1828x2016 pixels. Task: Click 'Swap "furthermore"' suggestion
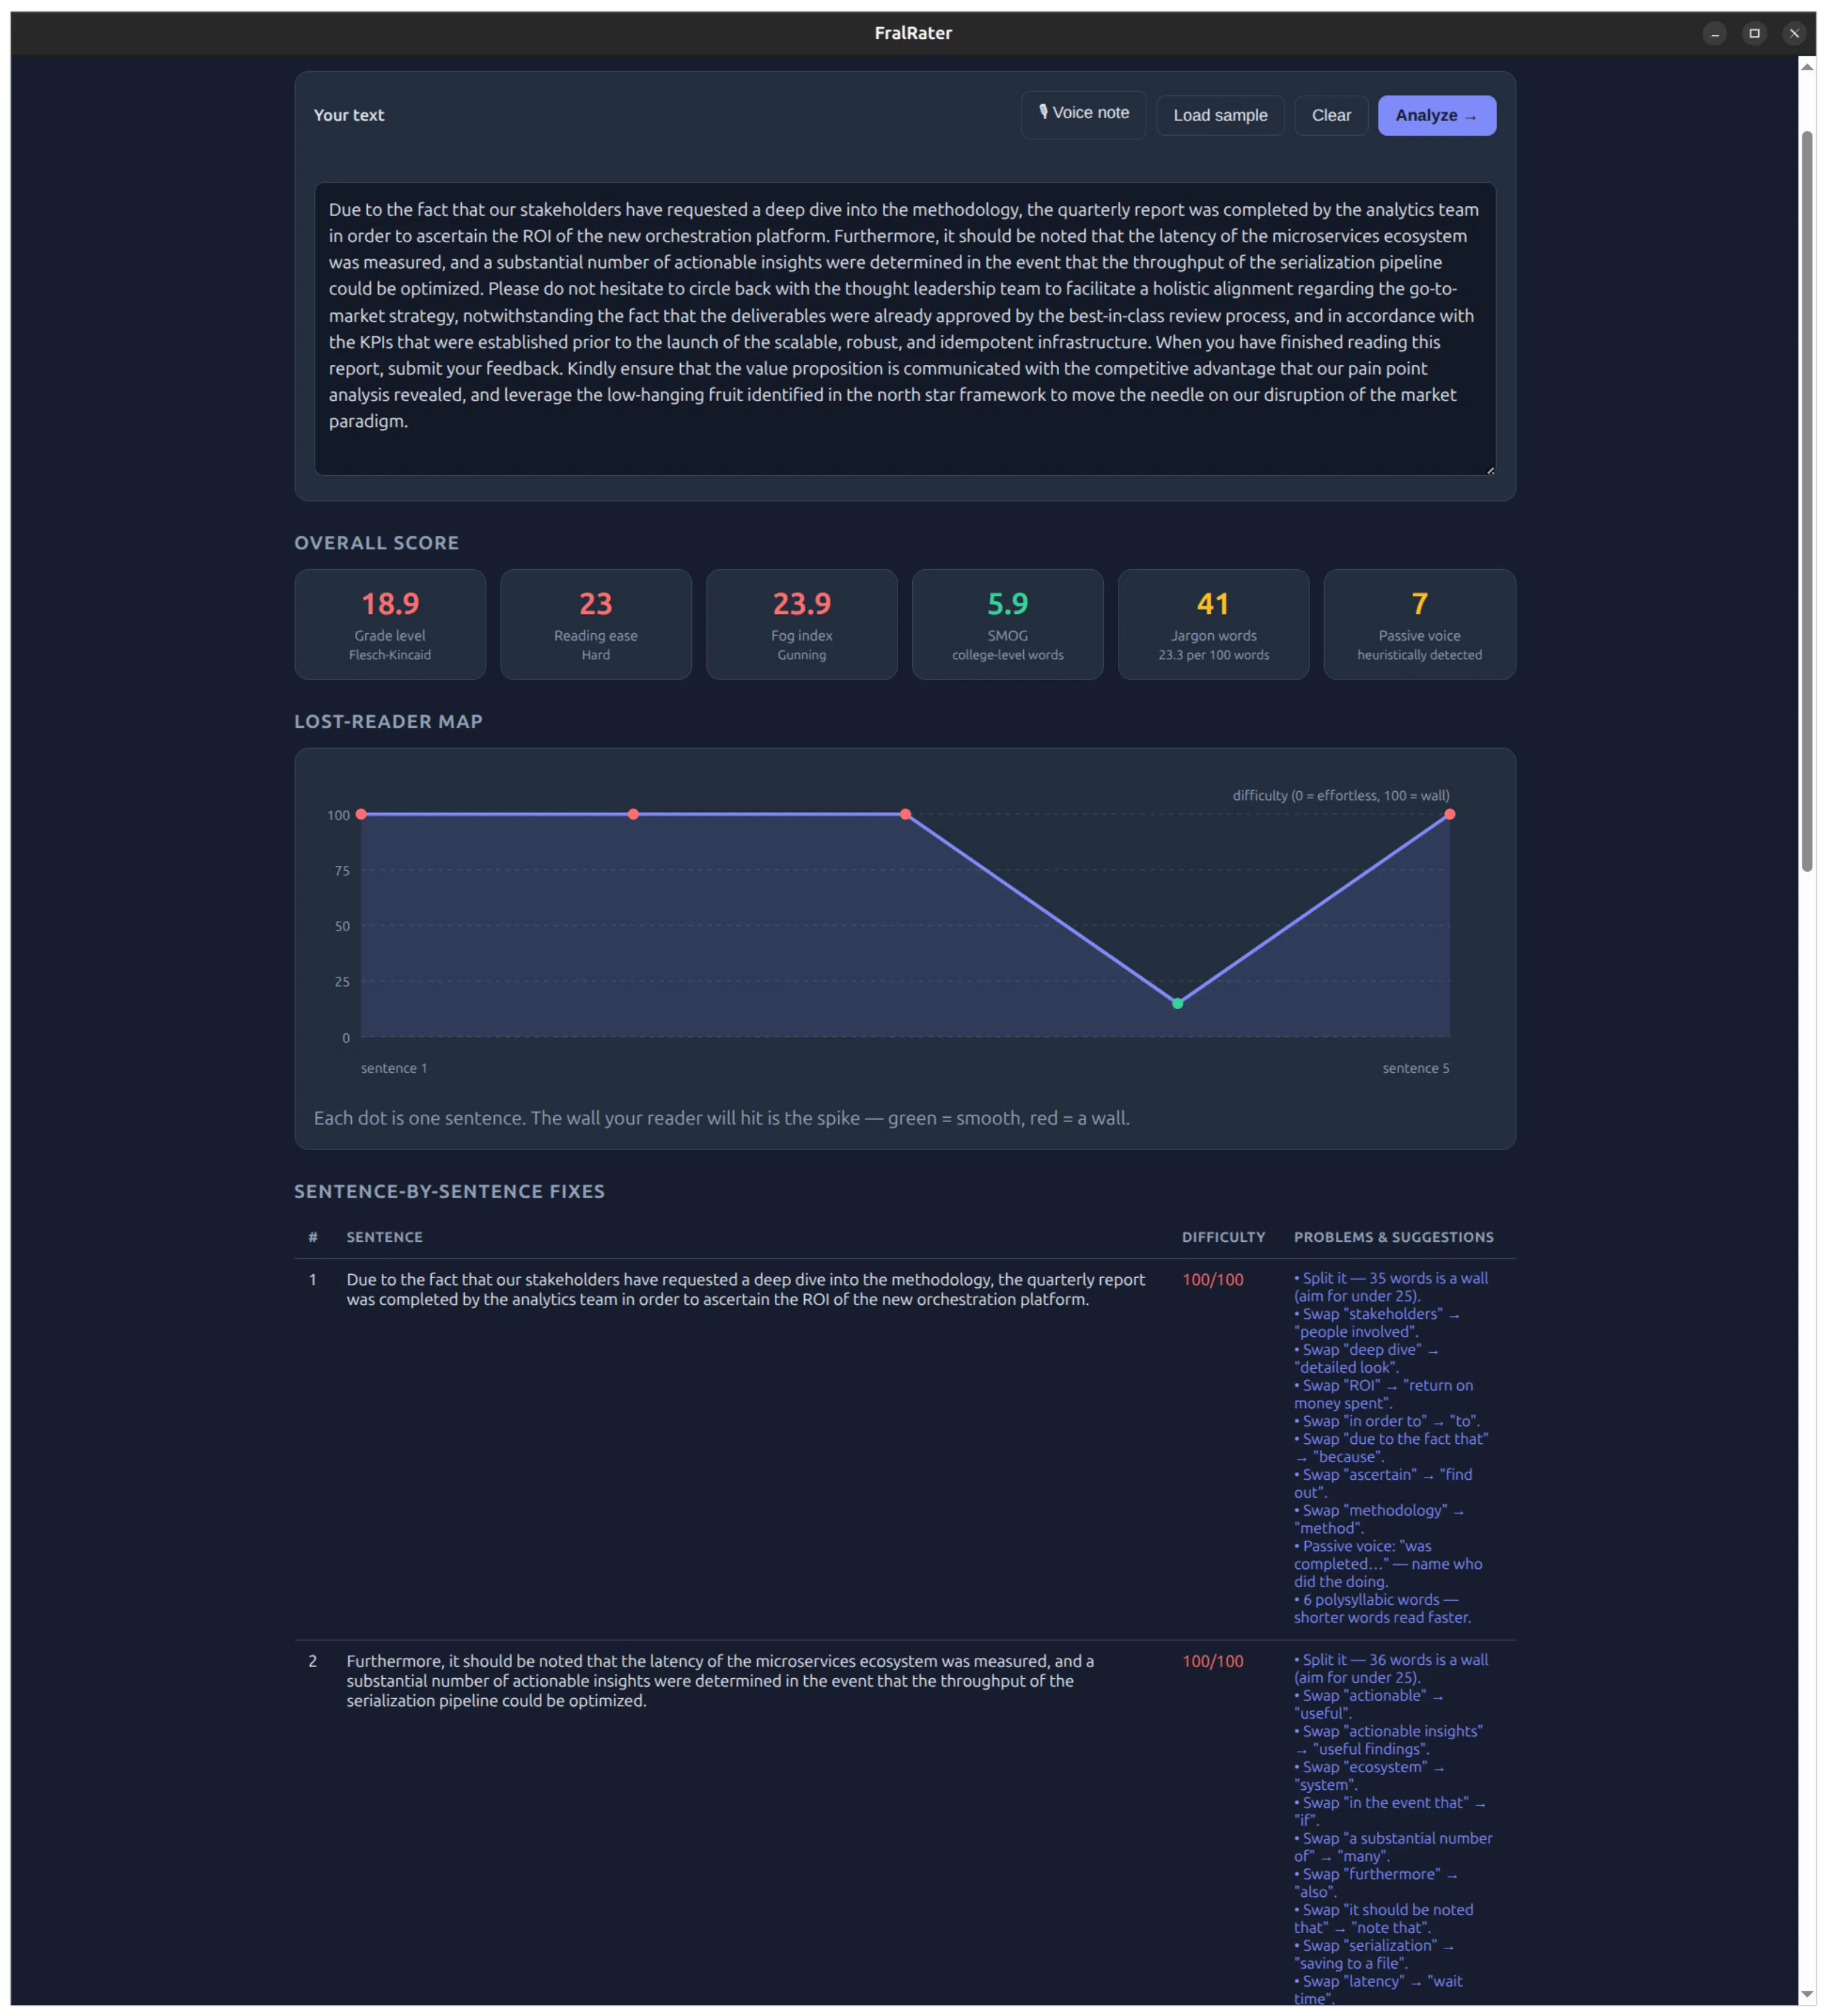point(1376,1882)
